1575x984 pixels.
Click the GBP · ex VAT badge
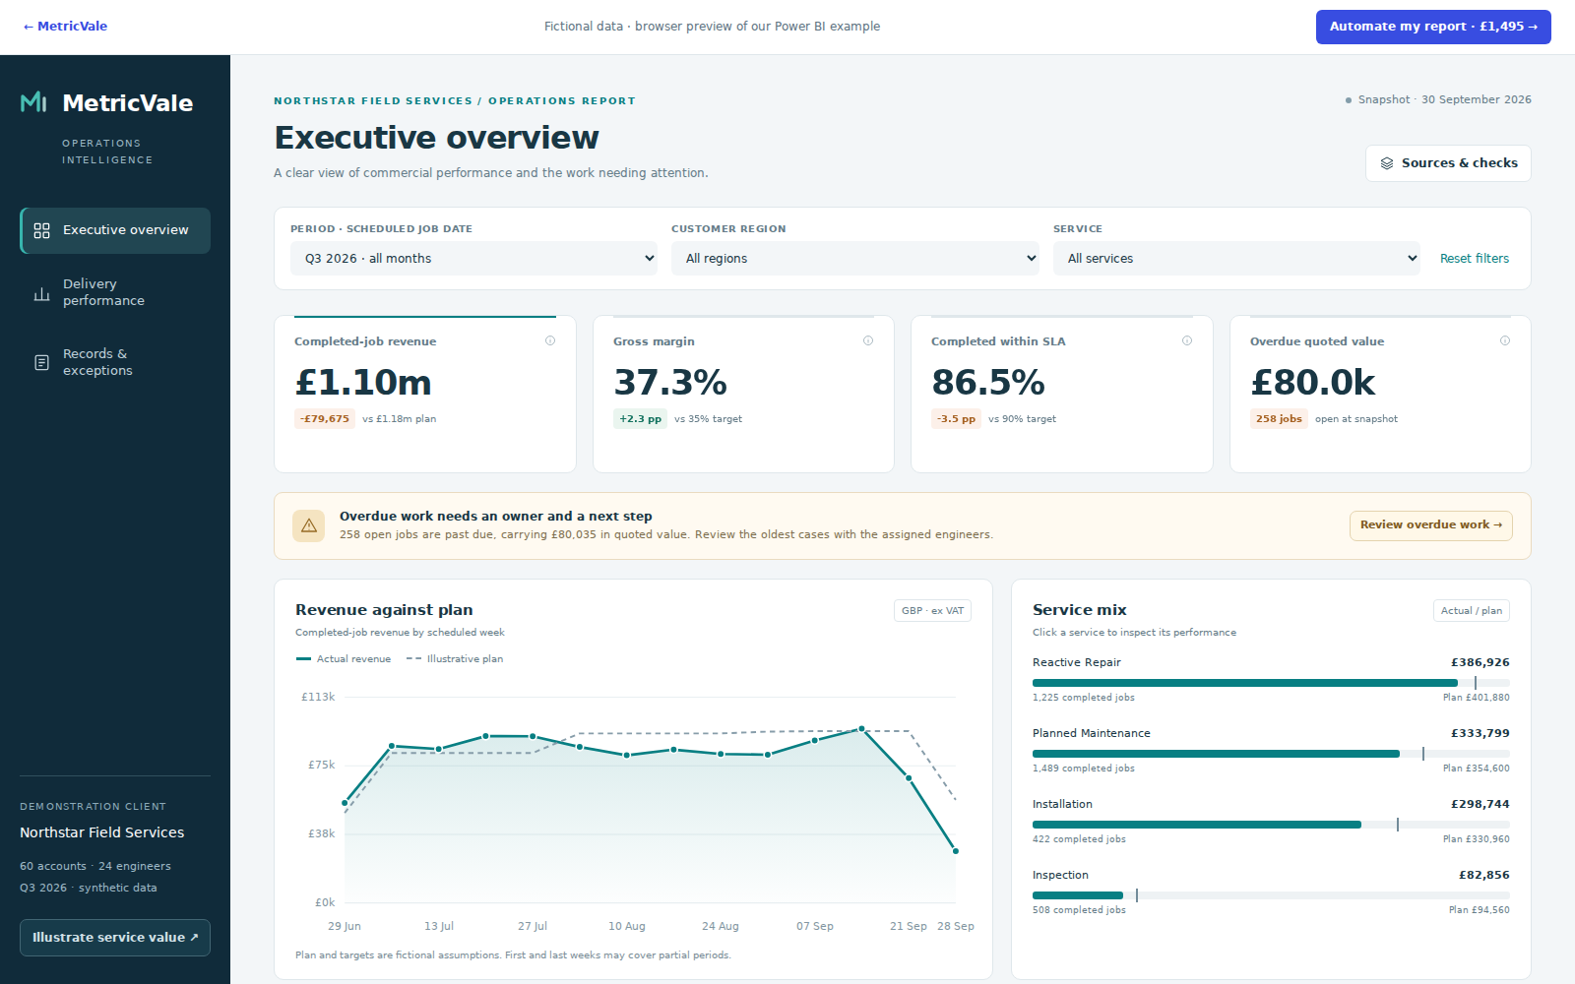[932, 611]
